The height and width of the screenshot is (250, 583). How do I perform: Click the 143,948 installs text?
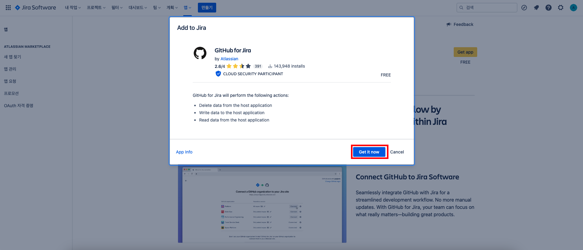pyautogui.click(x=289, y=66)
